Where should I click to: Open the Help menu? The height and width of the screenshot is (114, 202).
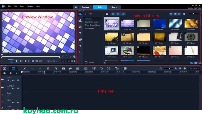pos(38,6)
